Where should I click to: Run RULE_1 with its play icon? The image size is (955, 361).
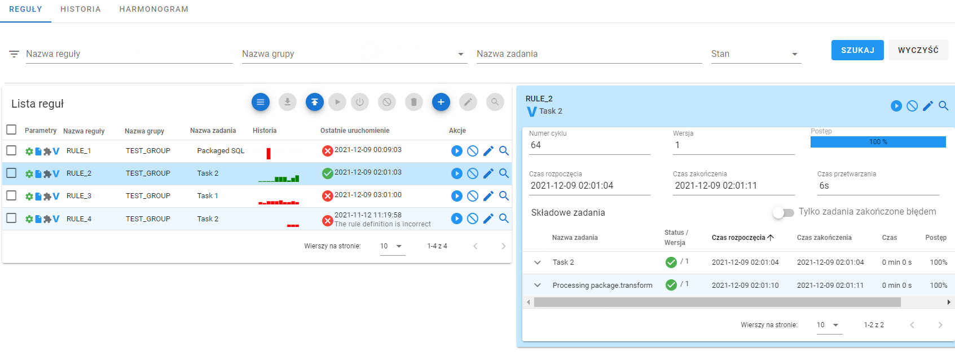(x=457, y=151)
